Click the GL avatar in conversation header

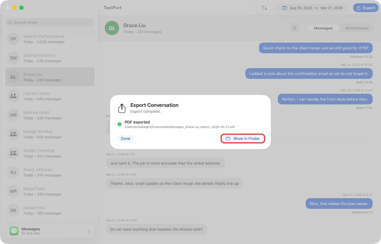point(112,28)
